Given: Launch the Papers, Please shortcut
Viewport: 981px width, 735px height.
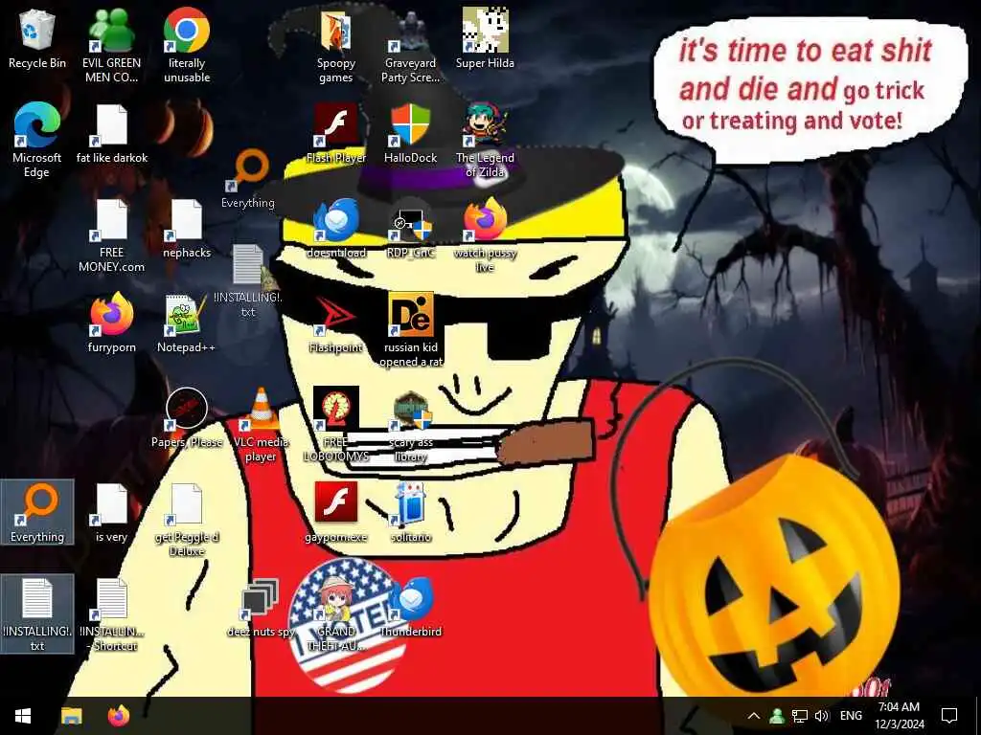Looking at the screenshot, I should tap(187, 418).
